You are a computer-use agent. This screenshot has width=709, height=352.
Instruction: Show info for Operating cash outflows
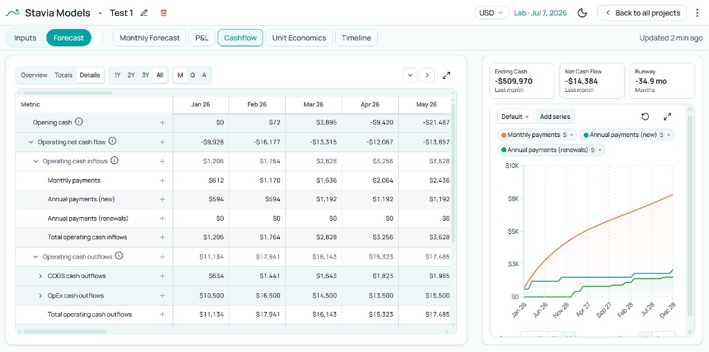click(118, 256)
